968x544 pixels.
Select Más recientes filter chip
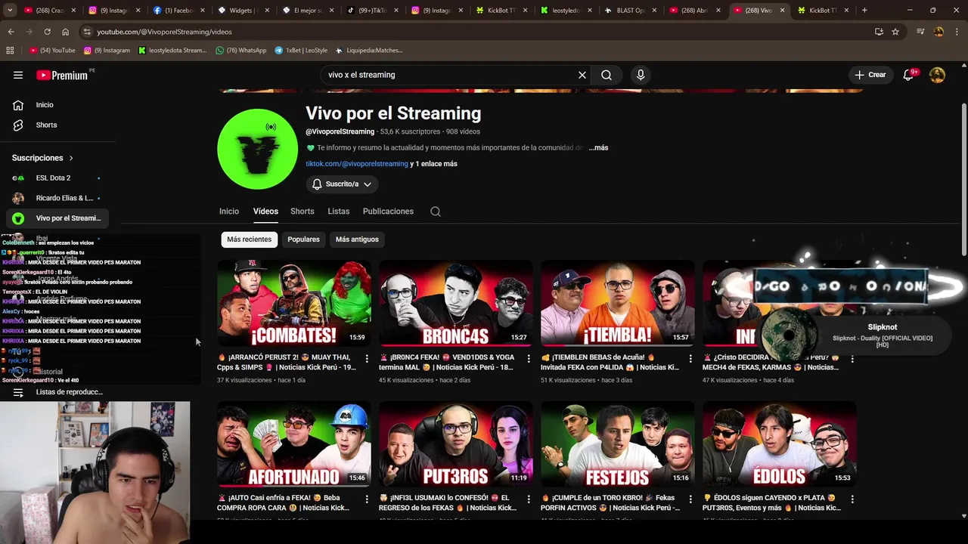[249, 240]
